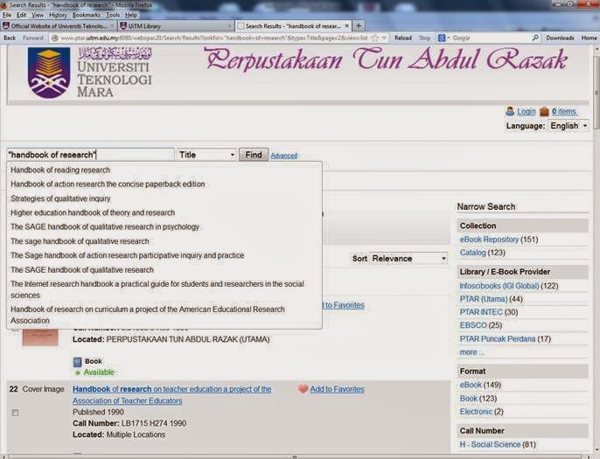Expand more library providers

pos(471,352)
